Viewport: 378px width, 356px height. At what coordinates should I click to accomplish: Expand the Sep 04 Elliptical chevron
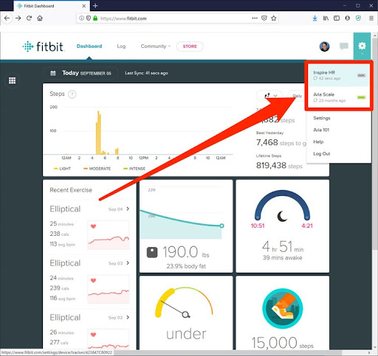pyautogui.click(x=128, y=209)
